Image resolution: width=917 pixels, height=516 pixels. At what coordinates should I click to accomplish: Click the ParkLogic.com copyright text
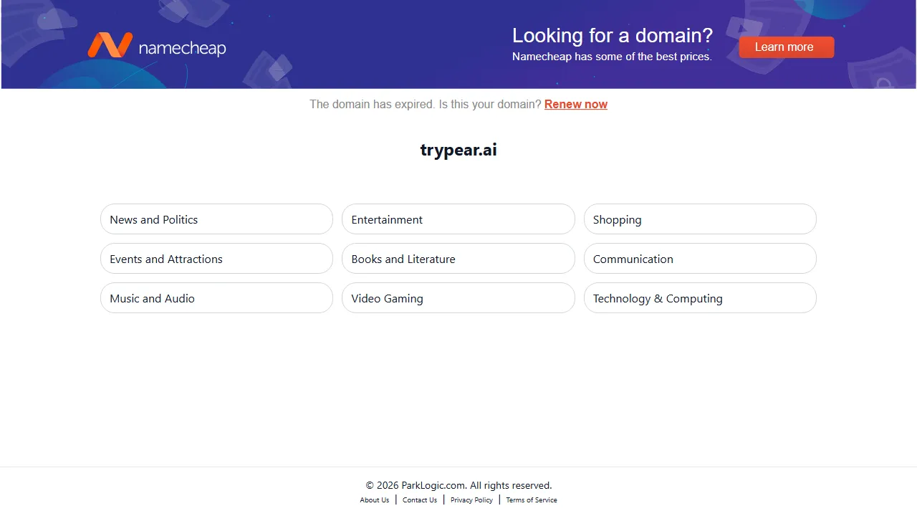point(458,485)
